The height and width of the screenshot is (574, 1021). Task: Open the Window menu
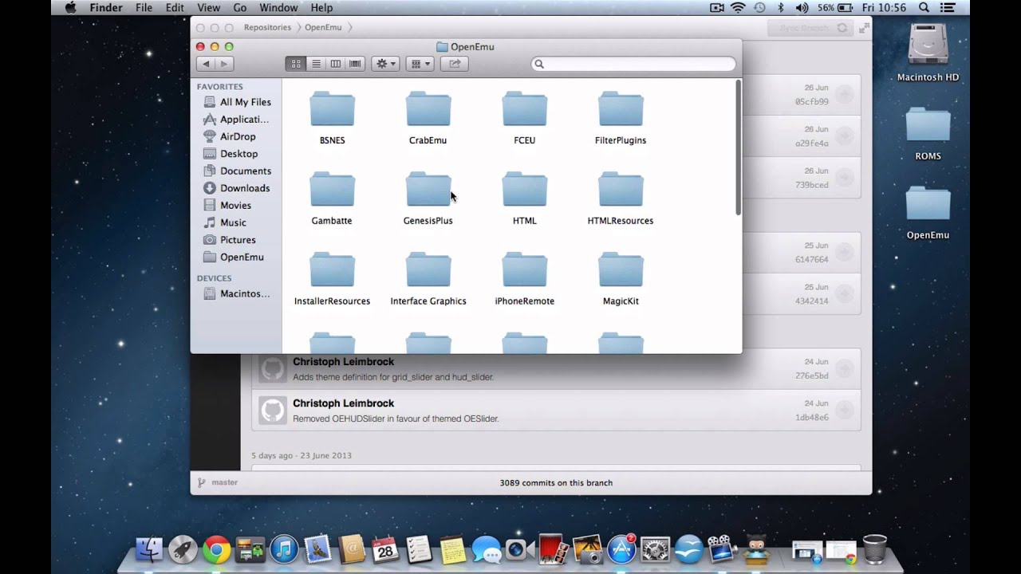coord(279,8)
